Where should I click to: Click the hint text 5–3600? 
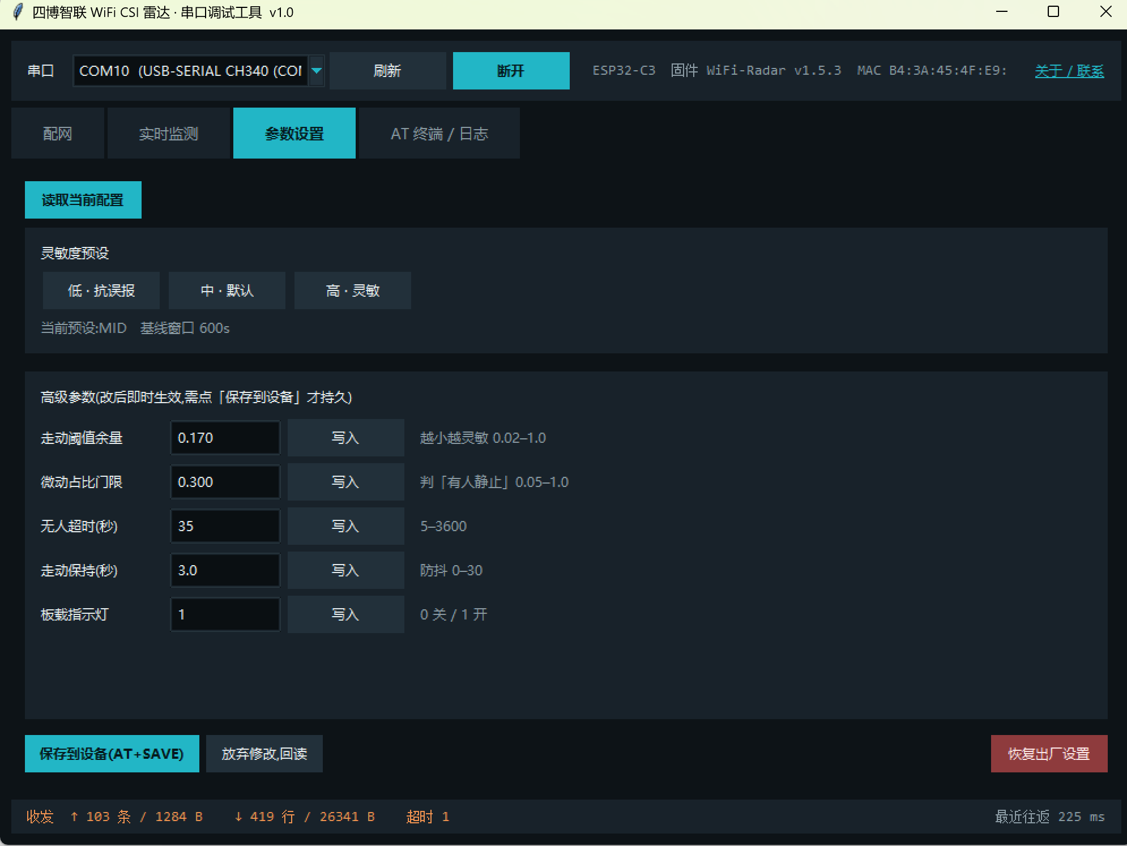tap(443, 526)
